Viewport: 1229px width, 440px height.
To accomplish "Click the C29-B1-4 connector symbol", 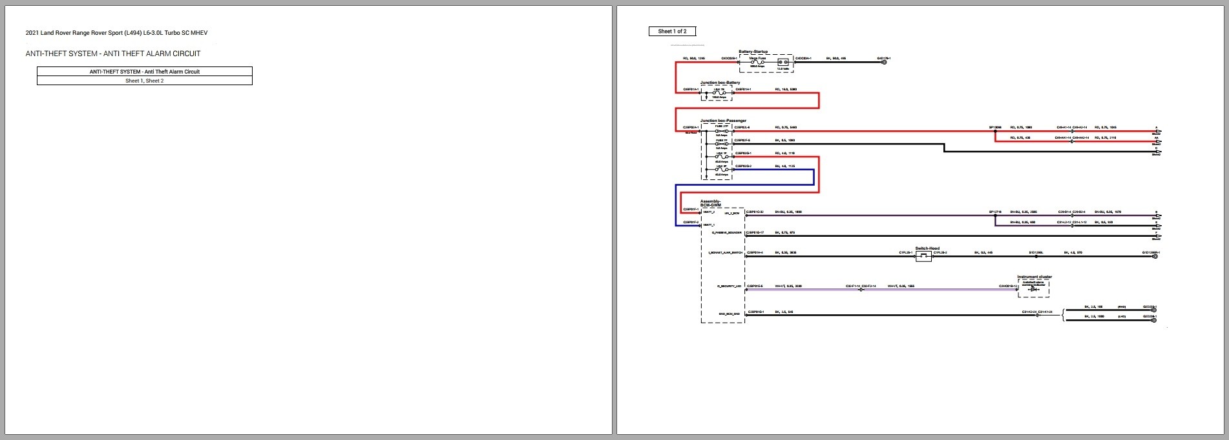I will [x=1072, y=215].
